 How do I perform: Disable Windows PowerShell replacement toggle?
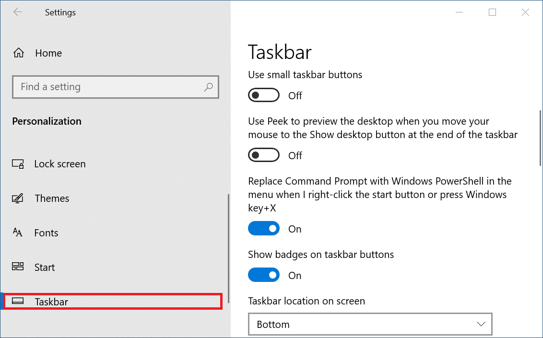click(x=263, y=229)
